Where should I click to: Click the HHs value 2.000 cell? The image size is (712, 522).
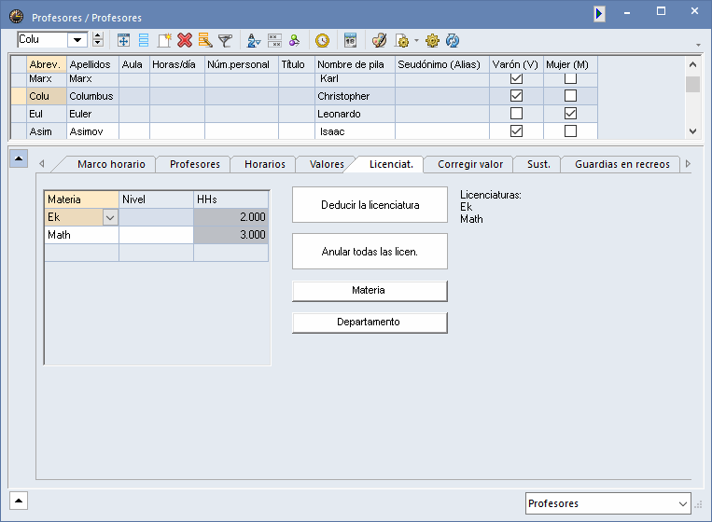230,217
